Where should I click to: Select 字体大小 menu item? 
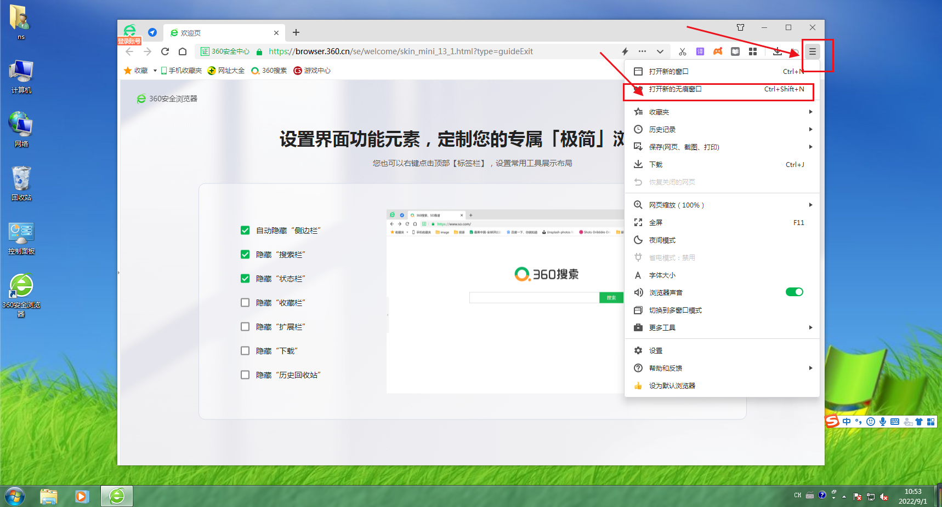pos(722,275)
